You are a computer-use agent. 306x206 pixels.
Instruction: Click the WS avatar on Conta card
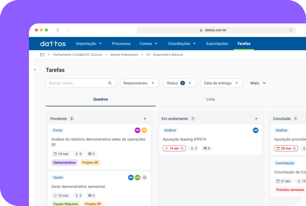tap(138, 130)
